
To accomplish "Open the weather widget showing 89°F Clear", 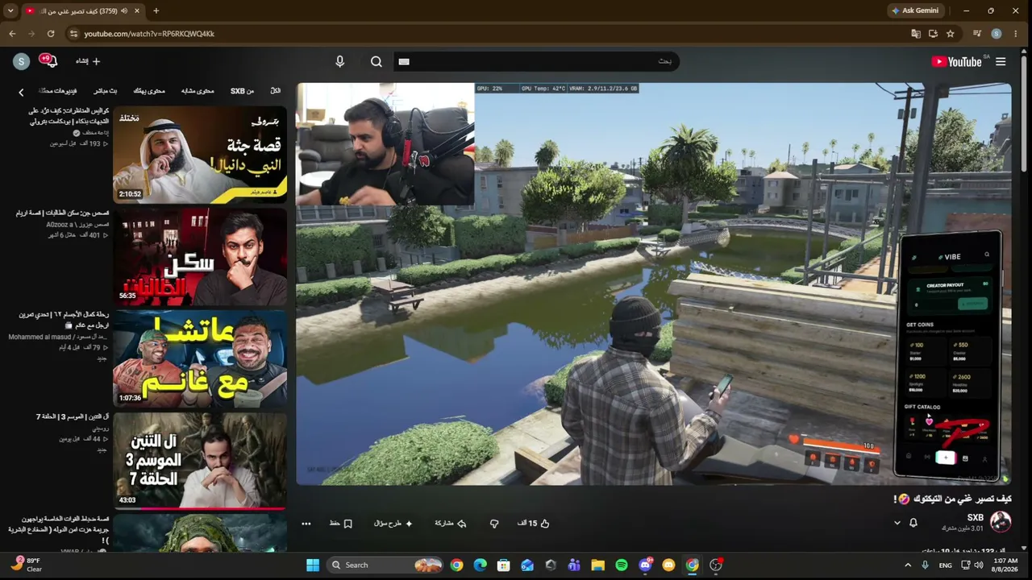I will pos(27,565).
